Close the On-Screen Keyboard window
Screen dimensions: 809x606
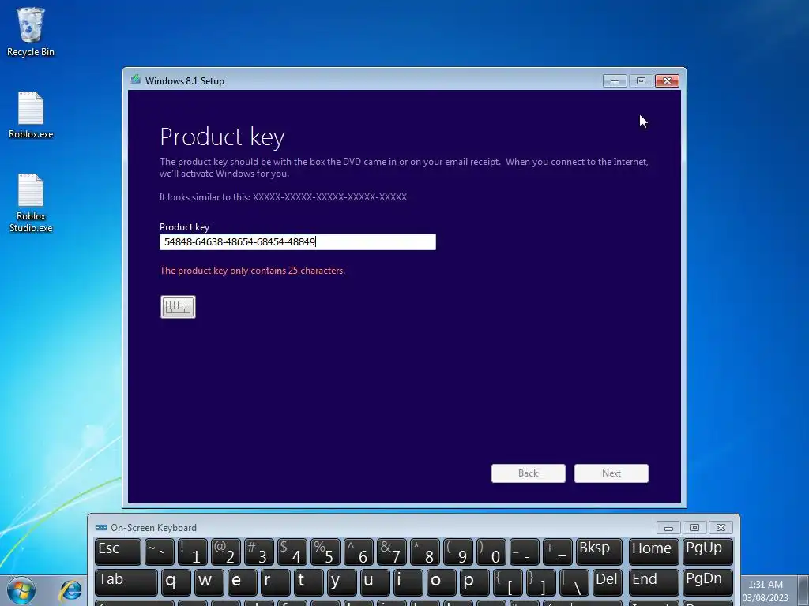pos(721,528)
